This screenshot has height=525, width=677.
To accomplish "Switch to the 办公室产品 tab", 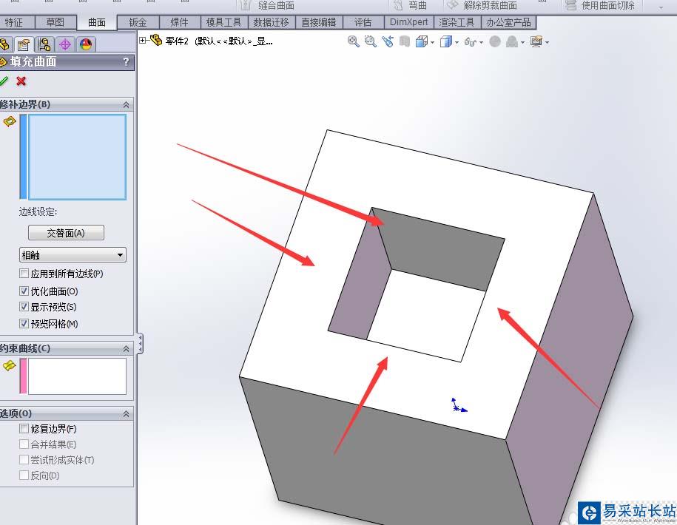I will [508, 22].
